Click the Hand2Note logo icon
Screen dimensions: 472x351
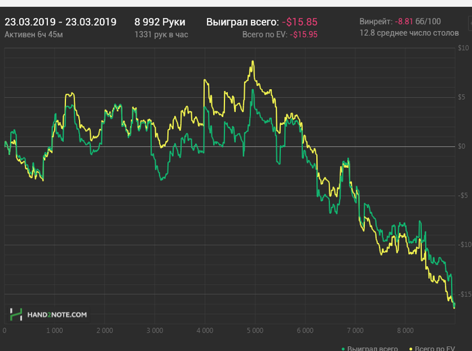click(16, 314)
